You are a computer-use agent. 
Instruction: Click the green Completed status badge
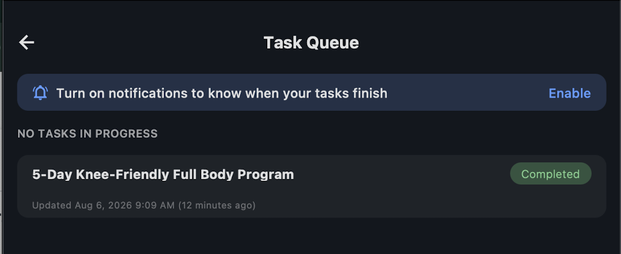click(551, 173)
